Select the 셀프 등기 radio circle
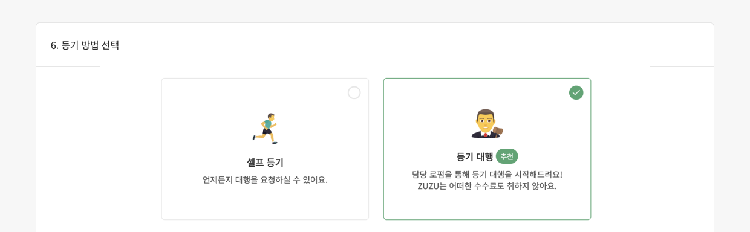 coord(354,92)
